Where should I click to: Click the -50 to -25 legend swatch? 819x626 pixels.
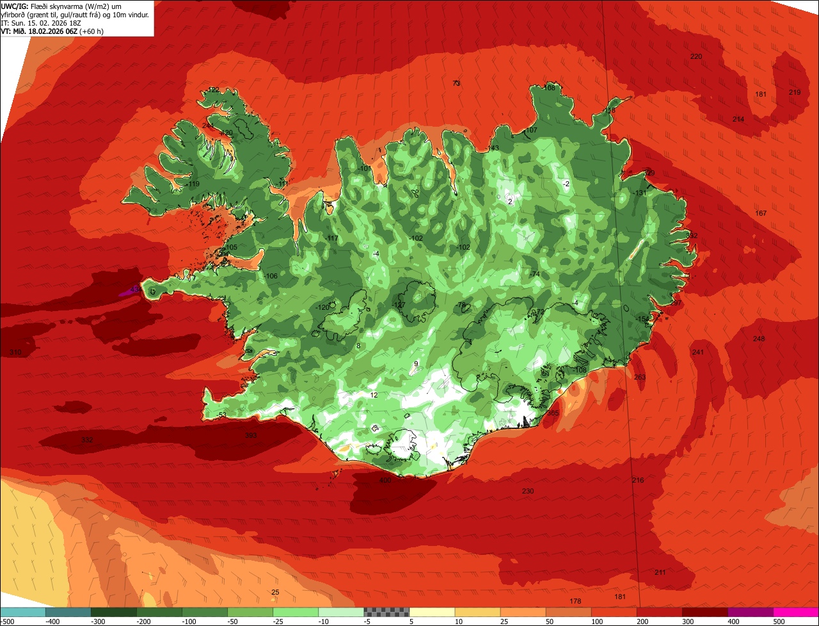coord(250,612)
